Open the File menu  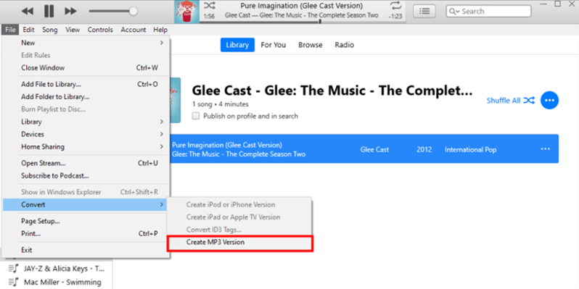pos(10,30)
